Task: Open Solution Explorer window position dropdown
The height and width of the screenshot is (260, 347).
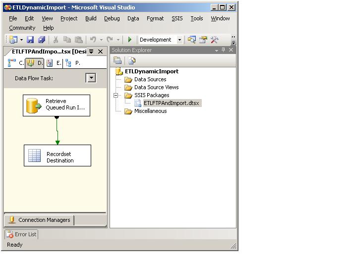Action: [217, 51]
